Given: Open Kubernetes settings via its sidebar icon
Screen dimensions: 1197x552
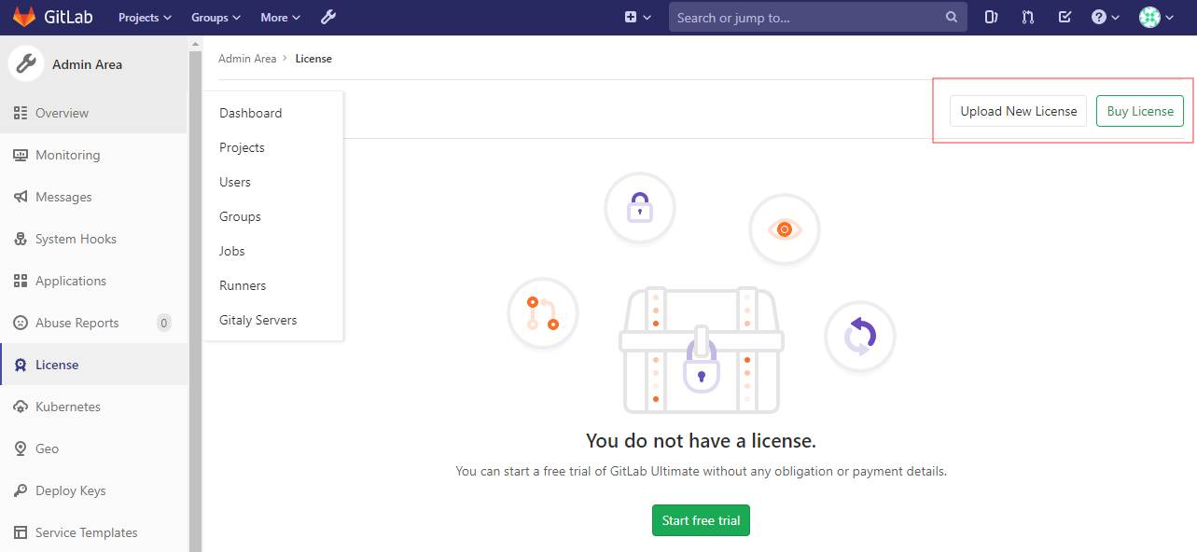Looking at the screenshot, I should pos(20,406).
